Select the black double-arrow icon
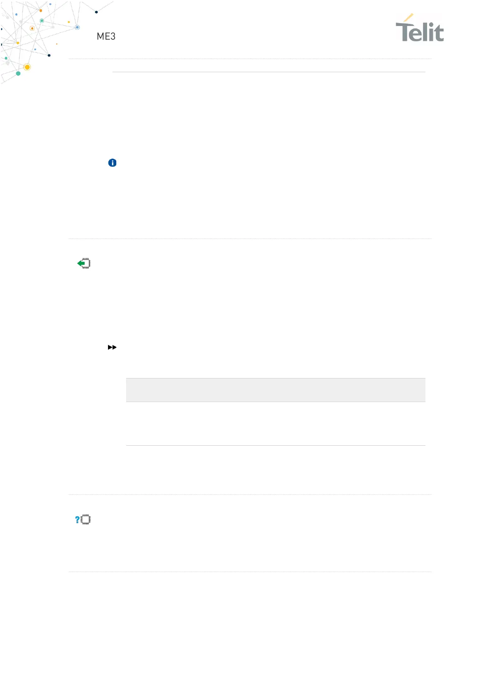491x695 pixels. tap(112, 347)
